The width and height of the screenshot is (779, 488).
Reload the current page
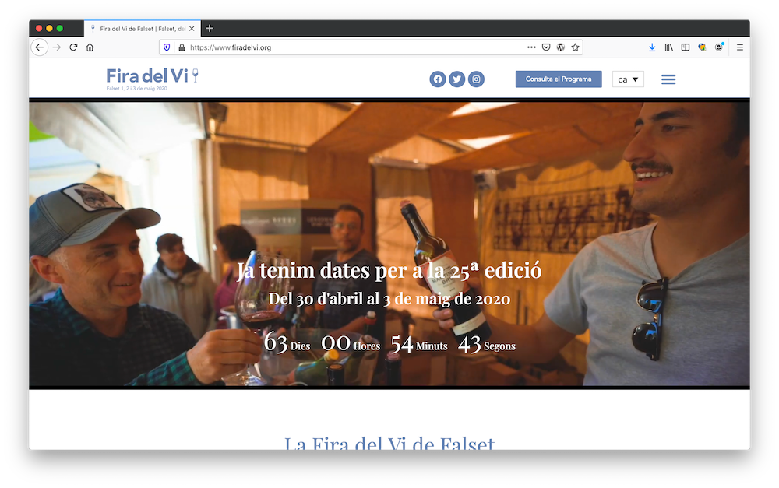coord(73,47)
